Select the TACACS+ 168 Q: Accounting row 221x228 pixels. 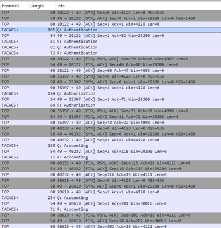[x=110, y=146]
